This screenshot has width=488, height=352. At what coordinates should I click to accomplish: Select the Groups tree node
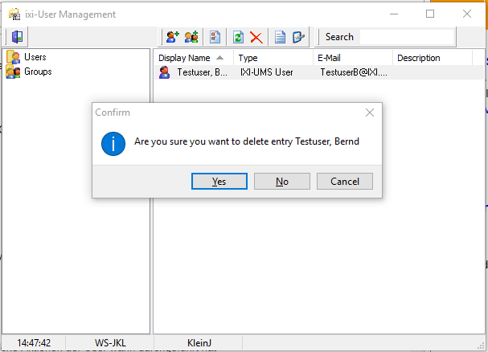pos(38,72)
